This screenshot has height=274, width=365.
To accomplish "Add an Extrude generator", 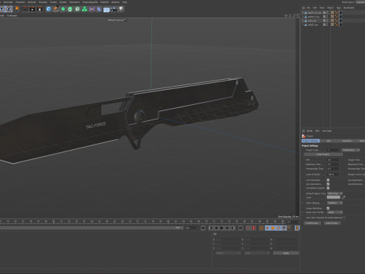I will coord(70,9).
